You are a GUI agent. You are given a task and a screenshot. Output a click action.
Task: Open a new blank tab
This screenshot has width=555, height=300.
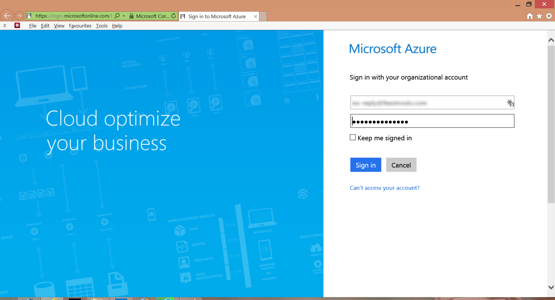click(263, 16)
